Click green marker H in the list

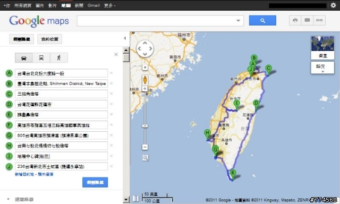point(9,146)
